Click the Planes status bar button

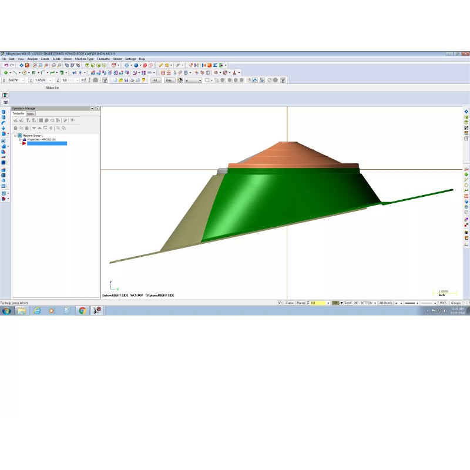(x=301, y=303)
